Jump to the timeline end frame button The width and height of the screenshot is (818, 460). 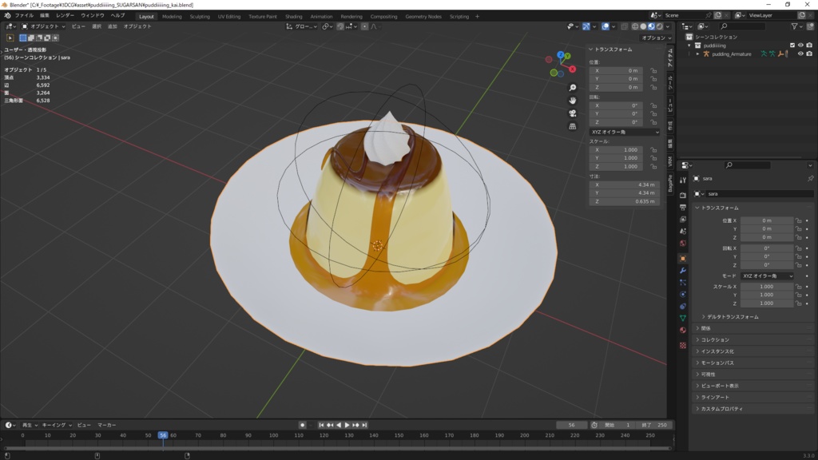(365, 425)
